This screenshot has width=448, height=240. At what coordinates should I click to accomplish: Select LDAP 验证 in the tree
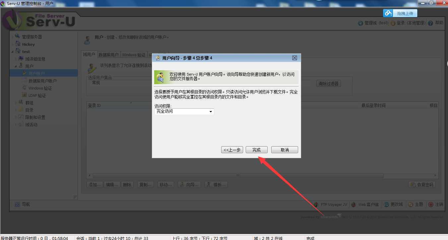click(37, 95)
